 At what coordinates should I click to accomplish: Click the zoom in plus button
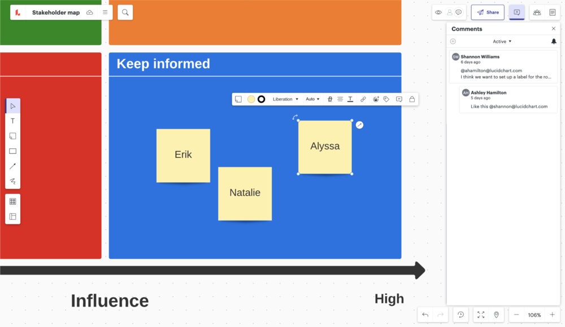tap(552, 315)
